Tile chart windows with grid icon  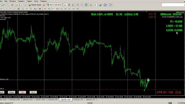[x=86, y=5]
